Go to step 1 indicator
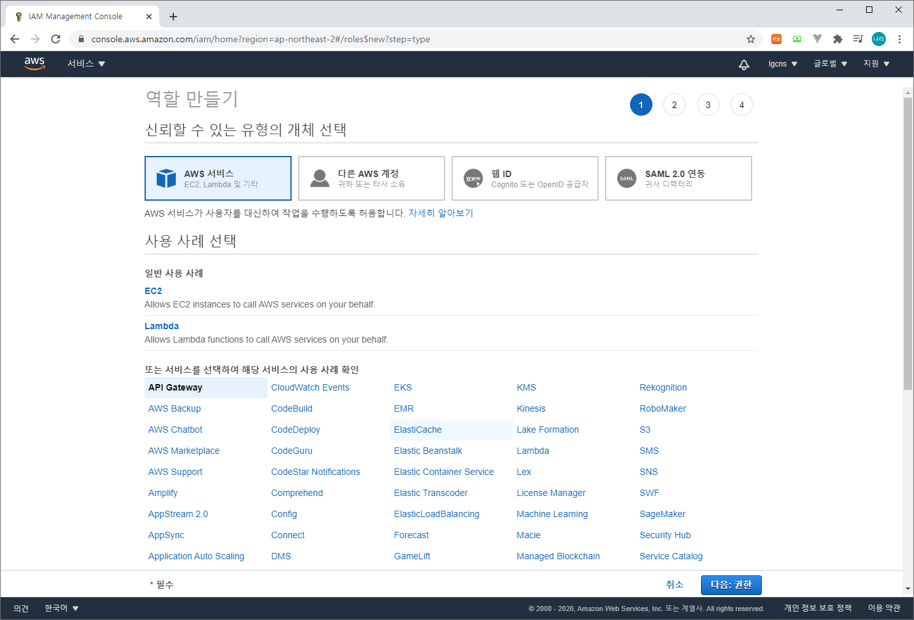Screen dimensions: 914x620 tap(641, 105)
